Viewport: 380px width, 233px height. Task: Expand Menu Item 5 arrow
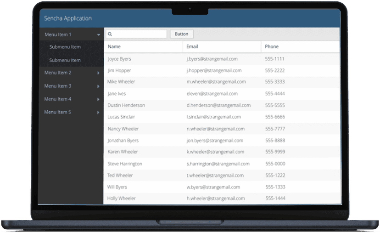click(98, 113)
